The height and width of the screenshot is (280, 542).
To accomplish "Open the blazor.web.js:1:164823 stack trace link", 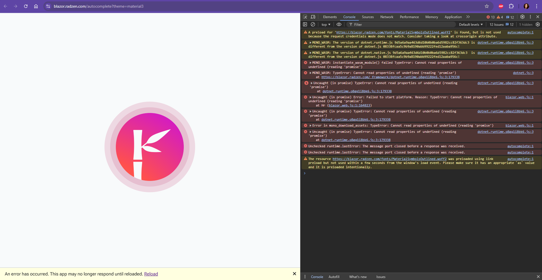I will tap(349, 105).
